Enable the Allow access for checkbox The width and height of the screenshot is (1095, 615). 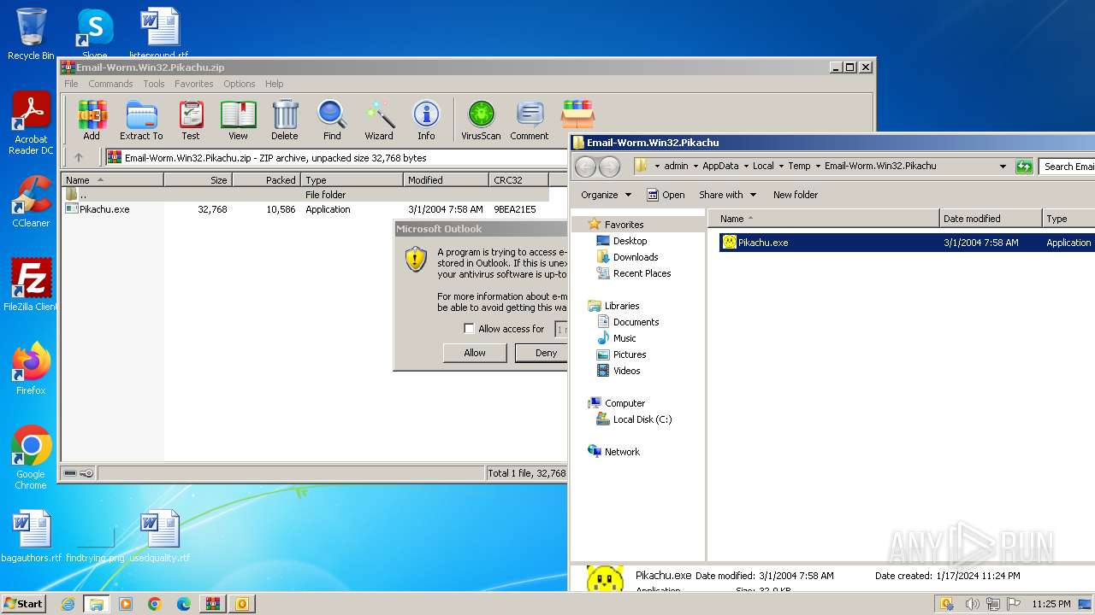point(469,329)
